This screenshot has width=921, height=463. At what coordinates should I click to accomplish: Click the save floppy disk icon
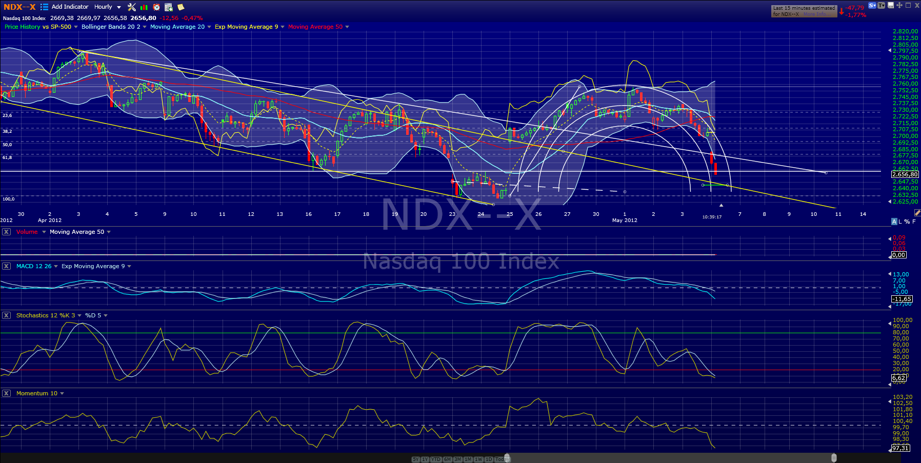[x=891, y=6]
